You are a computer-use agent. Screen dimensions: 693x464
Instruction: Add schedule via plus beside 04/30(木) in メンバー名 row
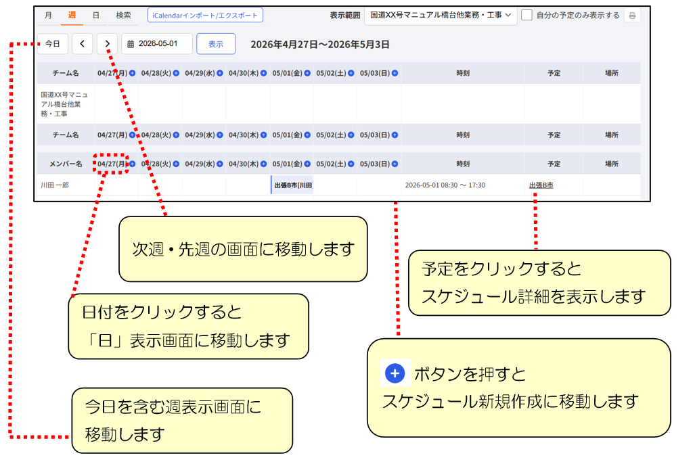pyautogui.click(x=263, y=164)
